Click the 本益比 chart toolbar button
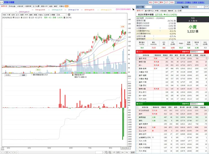This screenshot has height=154, width=209. [x=41, y=15]
